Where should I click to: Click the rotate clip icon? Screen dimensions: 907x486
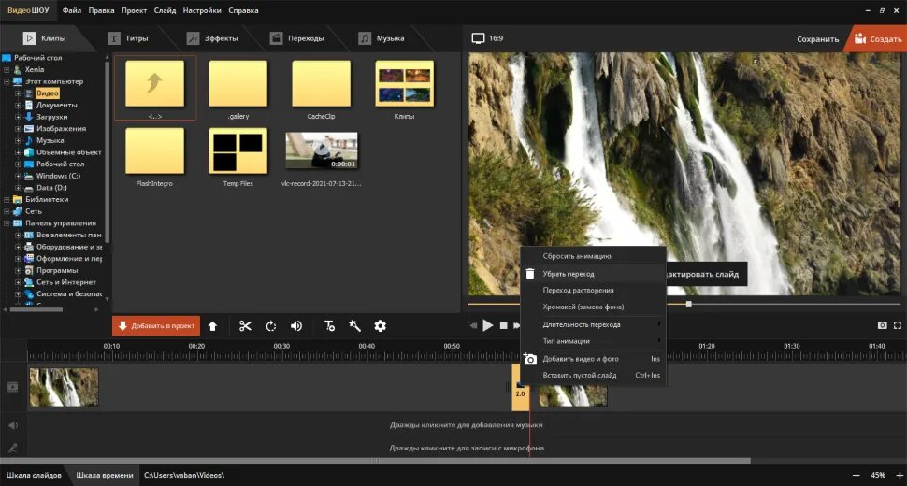[x=271, y=326]
